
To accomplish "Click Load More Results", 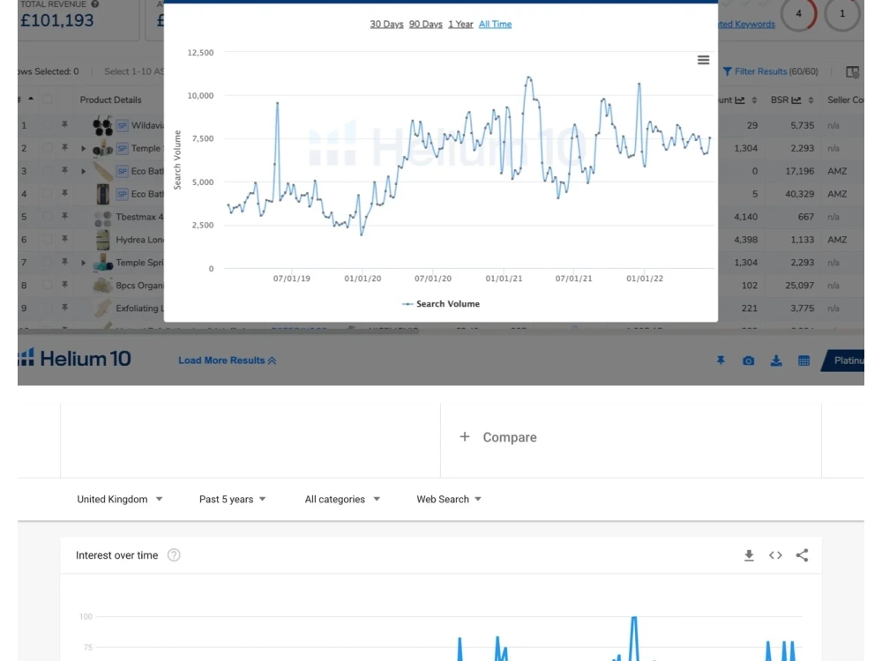I will pos(228,360).
